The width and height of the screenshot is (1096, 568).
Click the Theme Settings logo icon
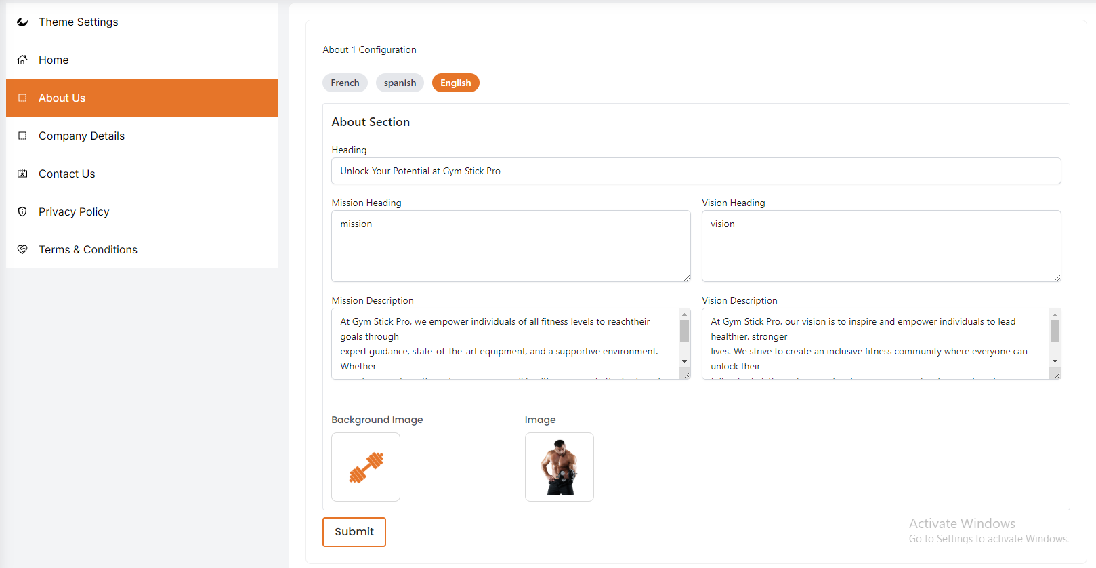click(22, 22)
